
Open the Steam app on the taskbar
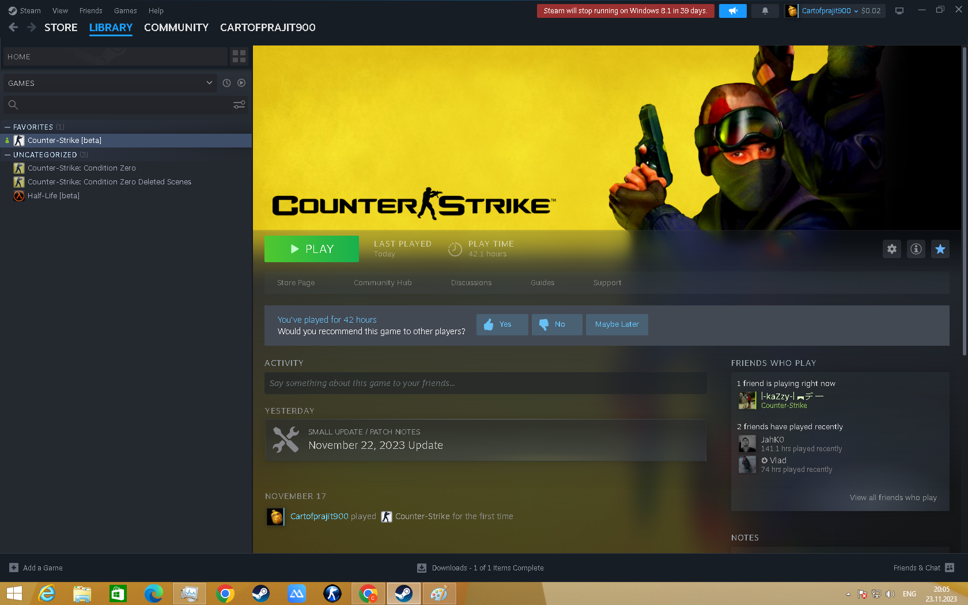(403, 593)
